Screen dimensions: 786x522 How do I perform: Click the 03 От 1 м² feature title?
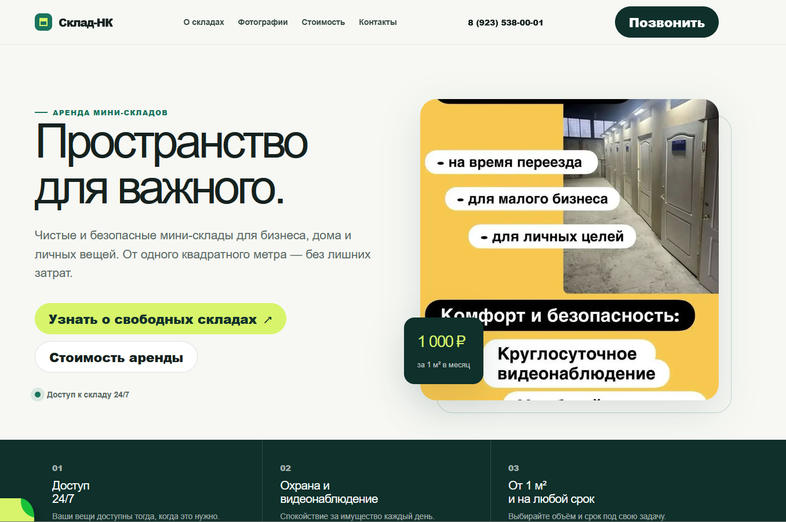point(551,492)
